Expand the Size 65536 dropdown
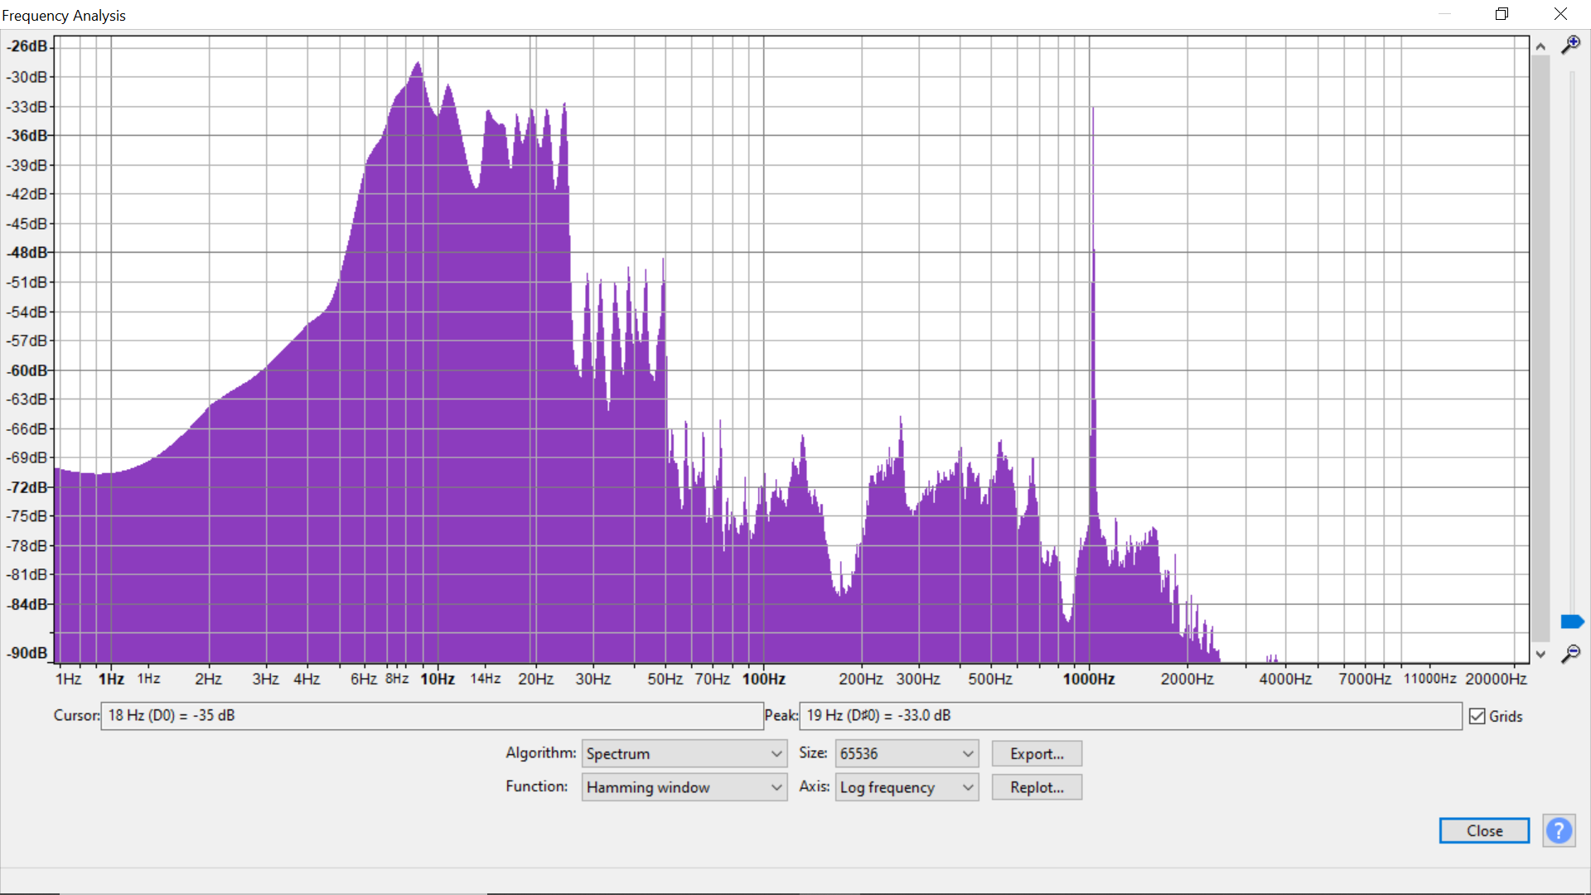Screen dimensions: 1591x895 pyautogui.click(x=907, y=753)
